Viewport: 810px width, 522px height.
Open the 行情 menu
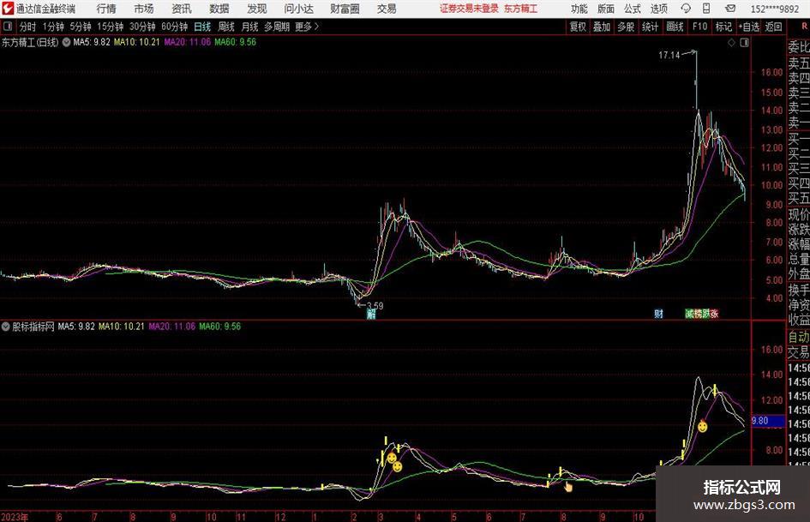(x=106, y=9)
